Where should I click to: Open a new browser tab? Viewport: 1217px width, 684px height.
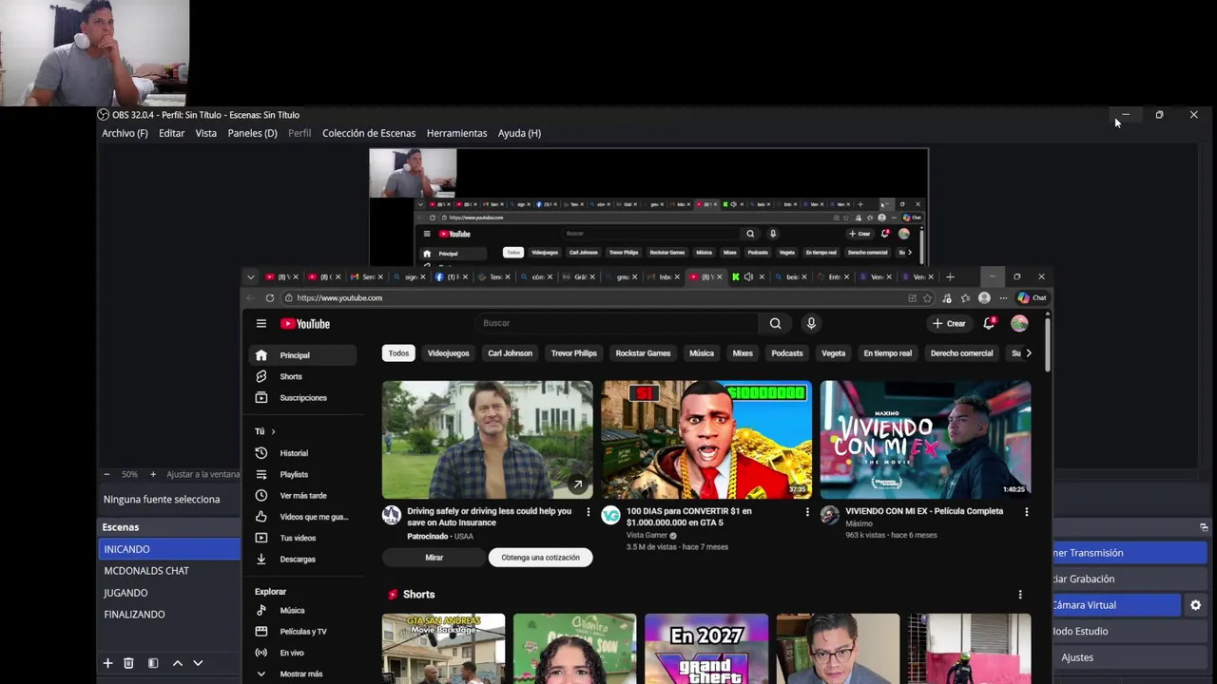click(950, 276)
